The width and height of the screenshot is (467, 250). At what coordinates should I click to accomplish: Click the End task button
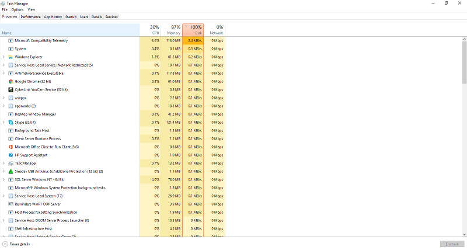(452, 244)
